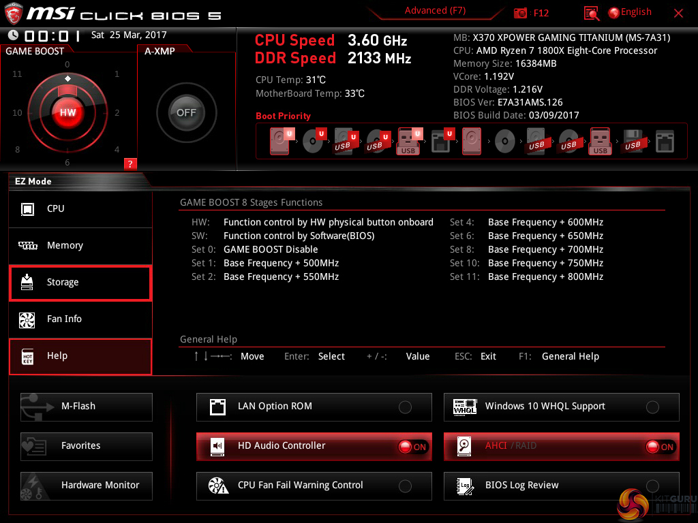Click 'Set 0: GAME BOOST Disable' text
Image resolution: width=698 pixels, height=523 pixels.
coord(255,249)
